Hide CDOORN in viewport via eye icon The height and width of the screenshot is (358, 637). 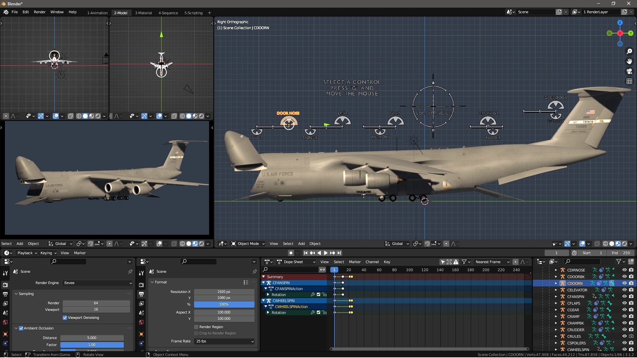[624, 283]
